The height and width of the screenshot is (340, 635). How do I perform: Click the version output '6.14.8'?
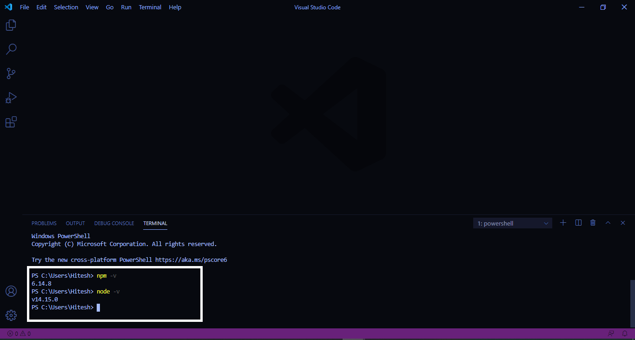coord(41,284)
